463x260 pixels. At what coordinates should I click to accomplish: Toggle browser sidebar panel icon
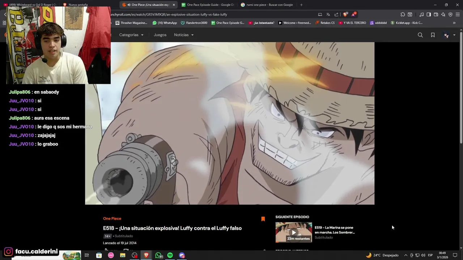click(x=429, y=14)
